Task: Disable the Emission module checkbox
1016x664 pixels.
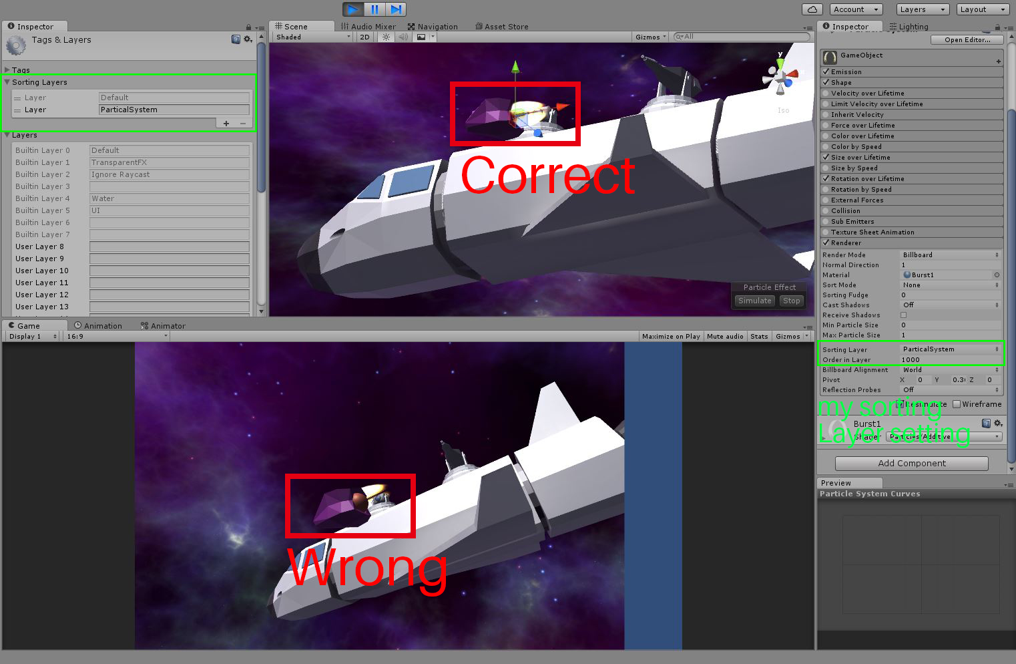Action: pyautogui.click(x=826, y=72)
